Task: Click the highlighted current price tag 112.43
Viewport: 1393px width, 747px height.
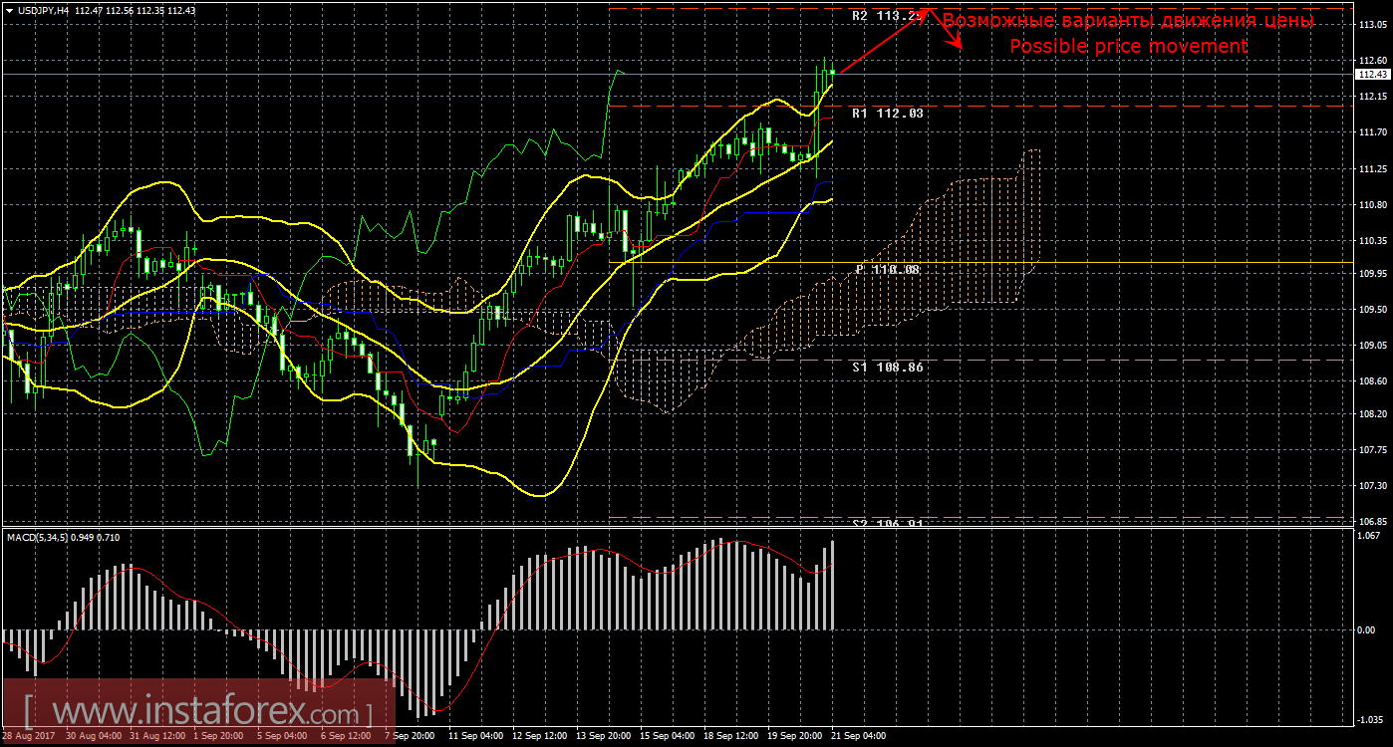Action: 1372,74
